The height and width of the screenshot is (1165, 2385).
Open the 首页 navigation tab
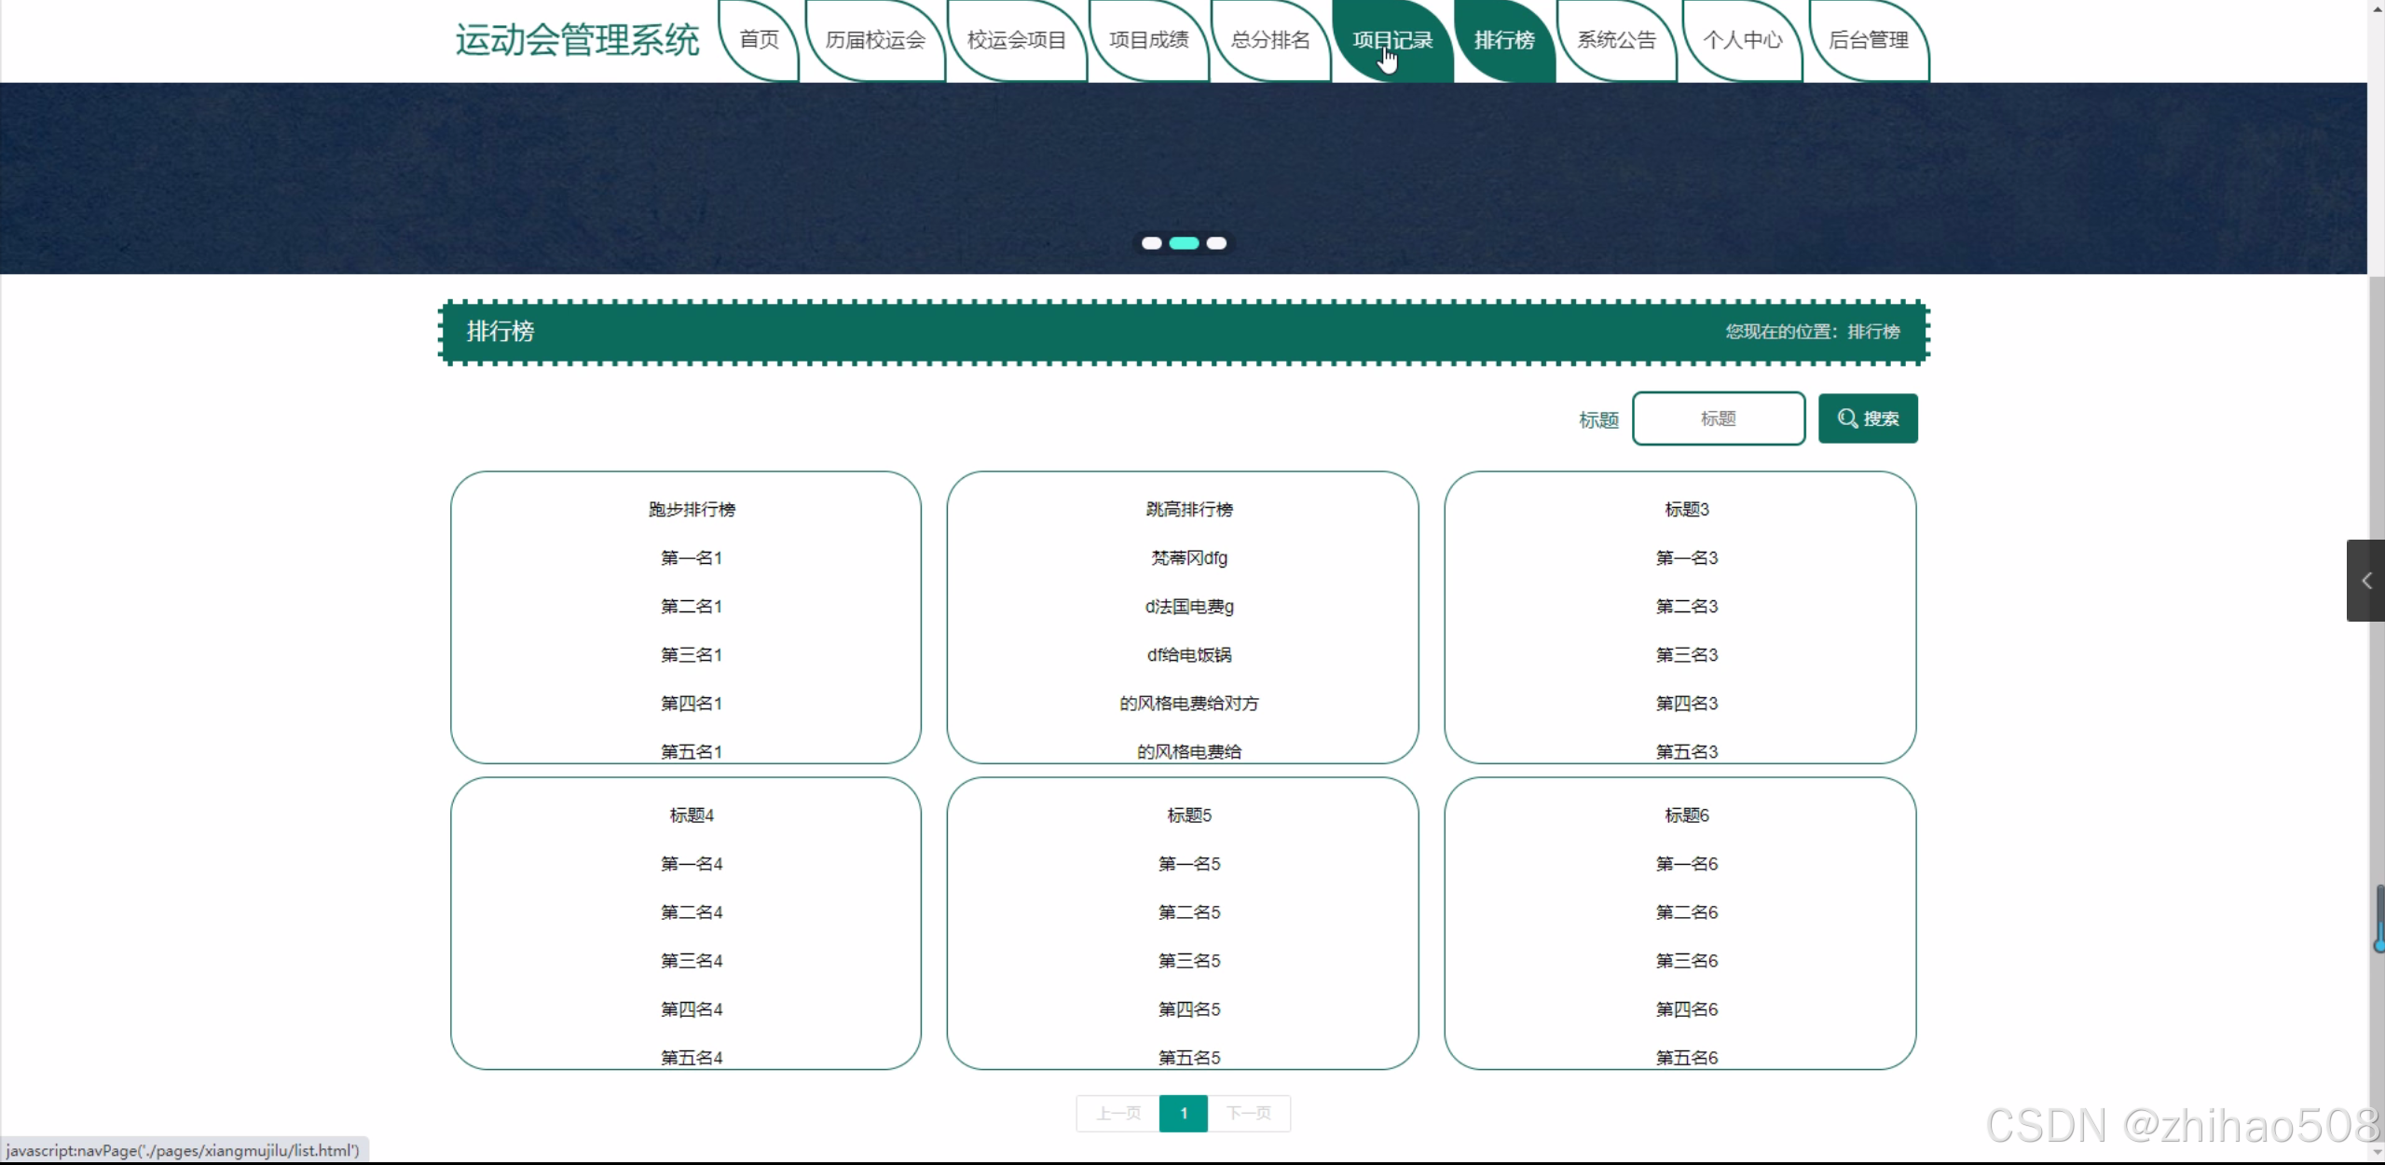point(759,40)
